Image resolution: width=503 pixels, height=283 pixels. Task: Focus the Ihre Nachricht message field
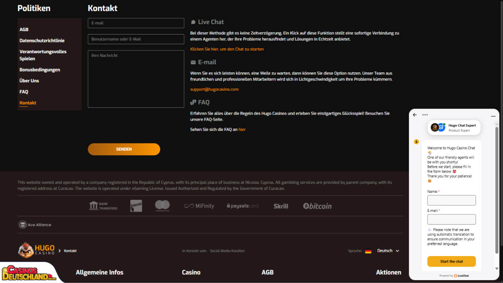(x=136, y=79)
